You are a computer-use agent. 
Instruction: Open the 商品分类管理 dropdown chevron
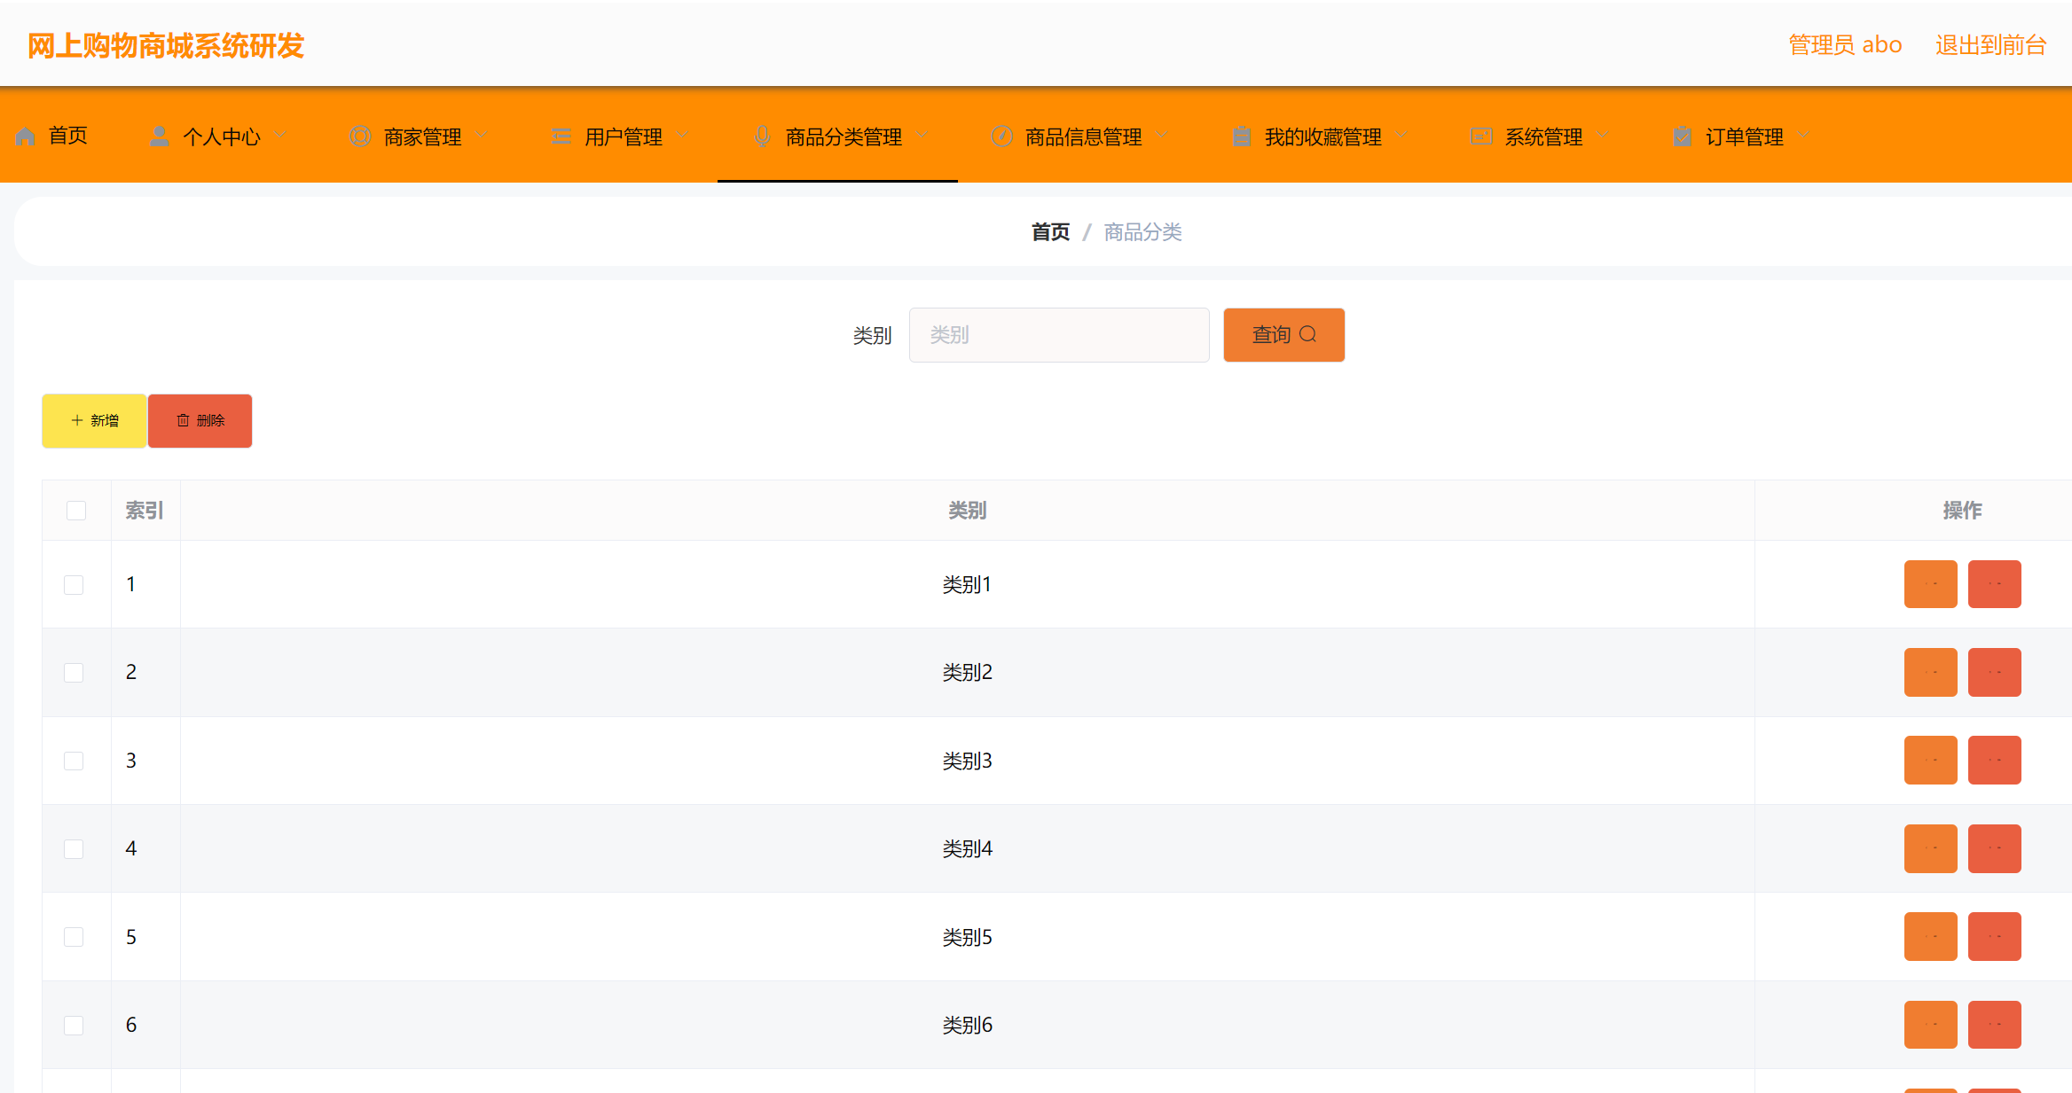coord(922,136)
